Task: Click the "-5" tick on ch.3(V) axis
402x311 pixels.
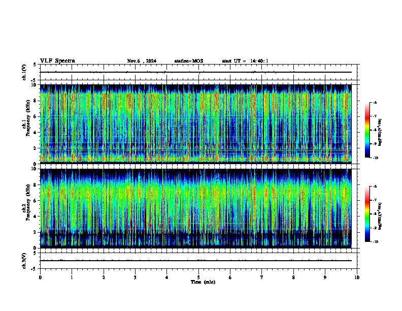Action: pyautogui.click(x=34, y=269)
